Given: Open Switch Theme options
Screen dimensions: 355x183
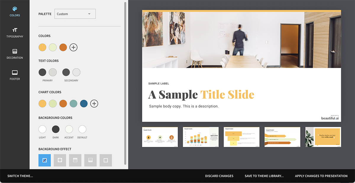Looking at the screenshot, I should tap(20, 176).
